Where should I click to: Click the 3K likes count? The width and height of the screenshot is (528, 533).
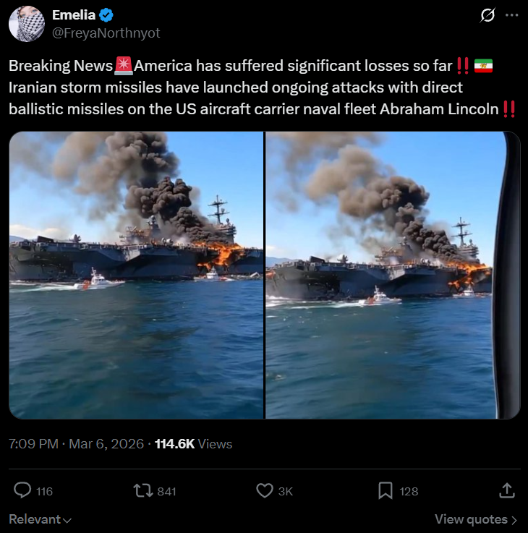286,492
